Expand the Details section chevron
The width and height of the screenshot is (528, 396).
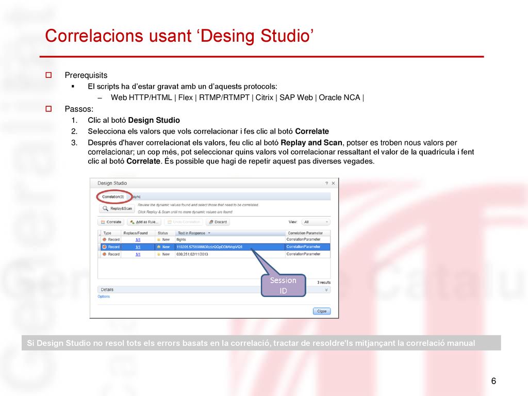tap(326, 290)
